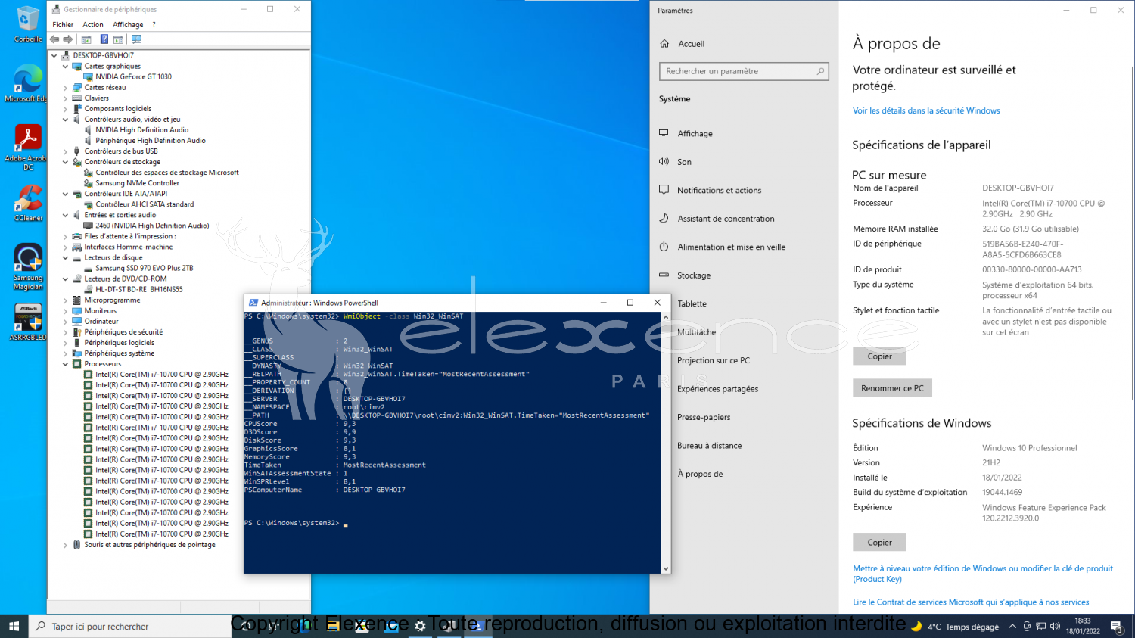Collapse the Lecteurs de disque node

pyautogui.click(x=65, y=258)
